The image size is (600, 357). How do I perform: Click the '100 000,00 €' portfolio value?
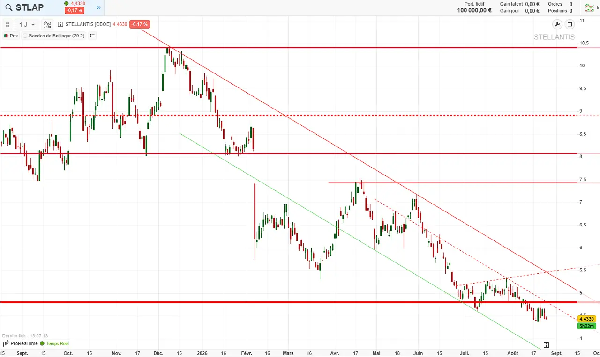click(474, 10)
